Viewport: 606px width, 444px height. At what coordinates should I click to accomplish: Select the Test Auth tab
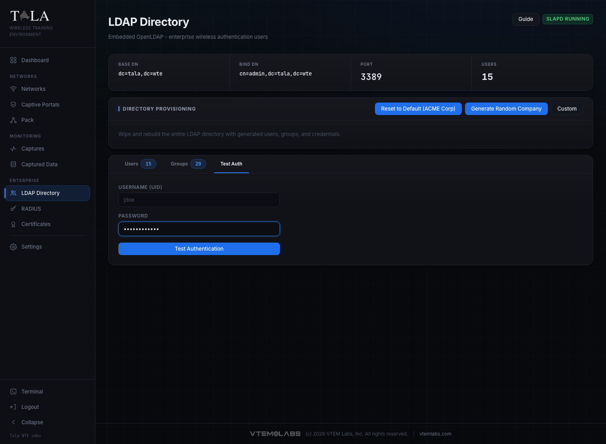pyautogui.click(x=231, y=164)
